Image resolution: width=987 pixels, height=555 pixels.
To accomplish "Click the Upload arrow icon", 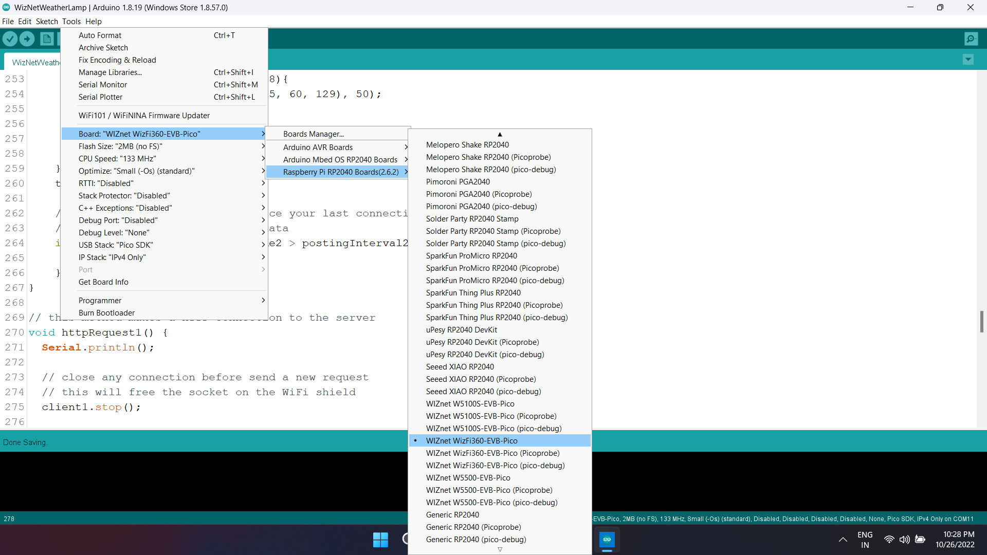I will tap(27, 39).
